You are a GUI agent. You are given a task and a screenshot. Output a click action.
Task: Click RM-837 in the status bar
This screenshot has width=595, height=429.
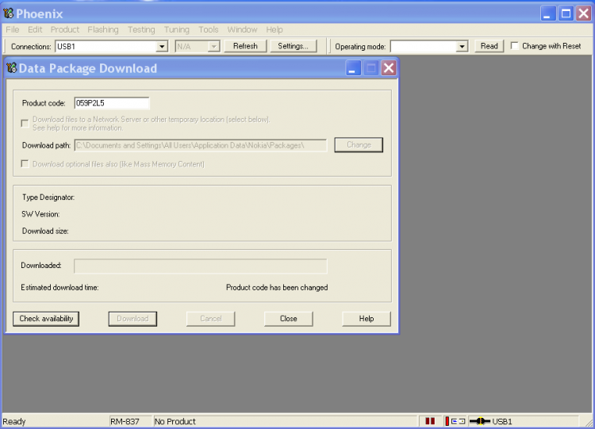pos(125,421)
